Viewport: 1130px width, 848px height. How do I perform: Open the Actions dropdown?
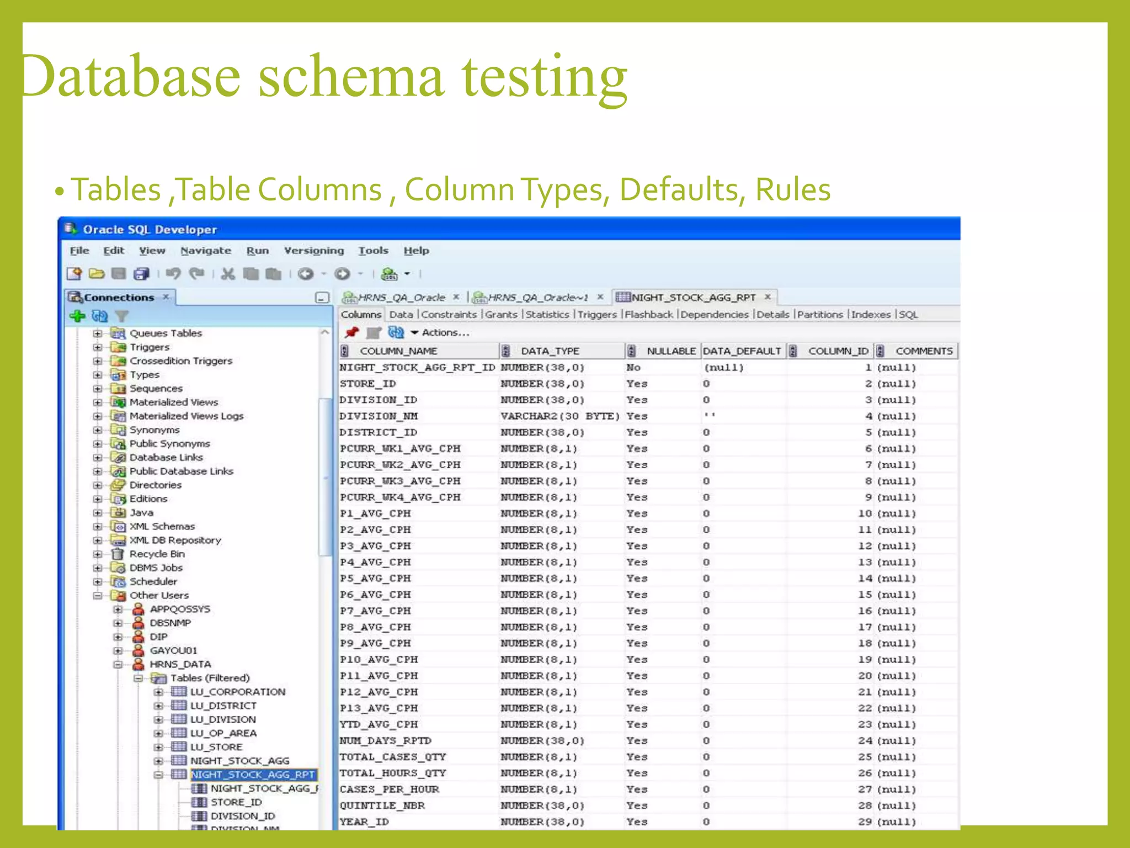(440, 332)
